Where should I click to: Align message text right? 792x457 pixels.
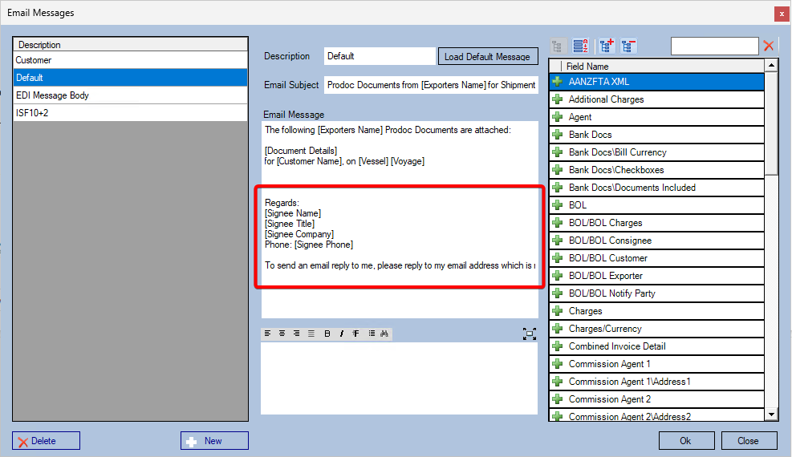(296, 334)
